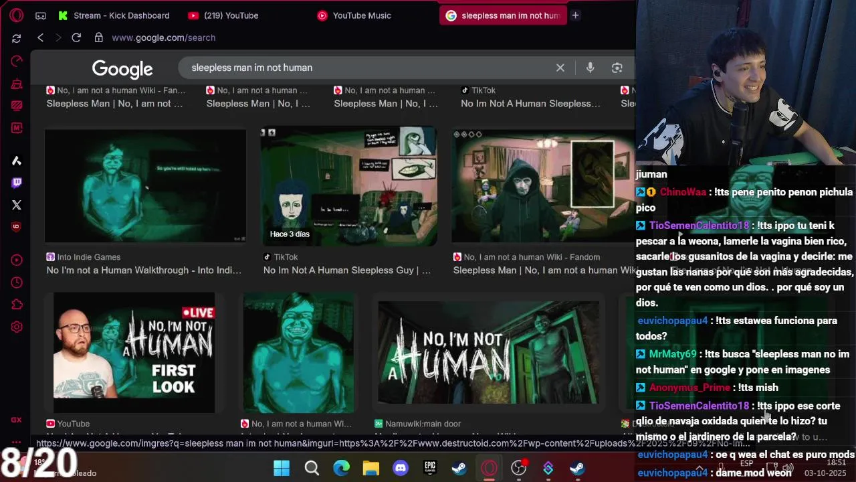The height and width of the screenshot is (482, 856).
Task: Open Settings gear in Opera sidebar
Action: 17,327
